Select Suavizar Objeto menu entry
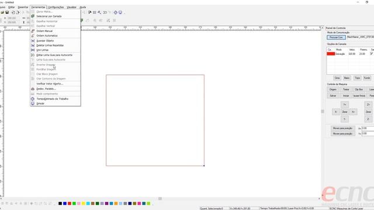The height and width of the screenshot is (210, 374). (56, 41)
